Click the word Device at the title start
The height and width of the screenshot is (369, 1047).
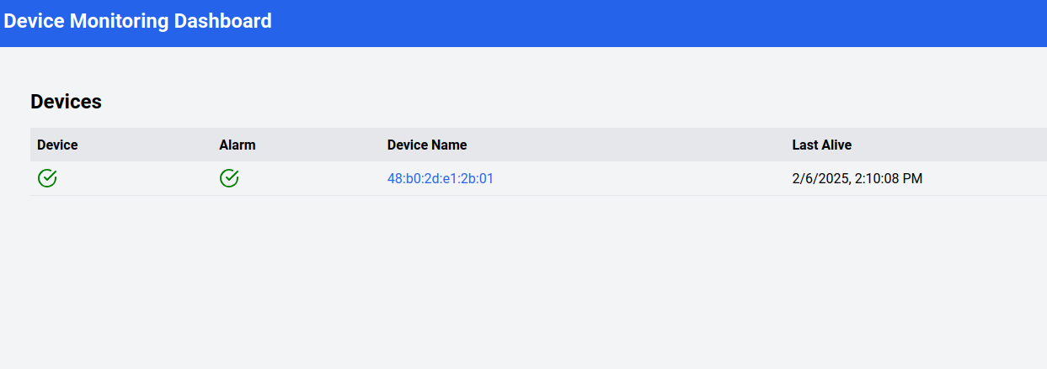34,21
